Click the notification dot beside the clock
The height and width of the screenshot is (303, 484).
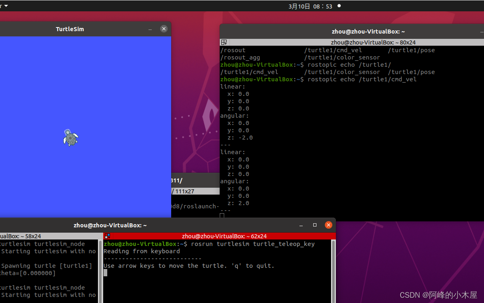pos(339,6)
